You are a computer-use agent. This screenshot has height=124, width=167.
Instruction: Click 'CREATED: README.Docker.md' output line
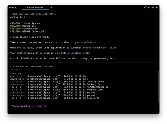point(27,32)
